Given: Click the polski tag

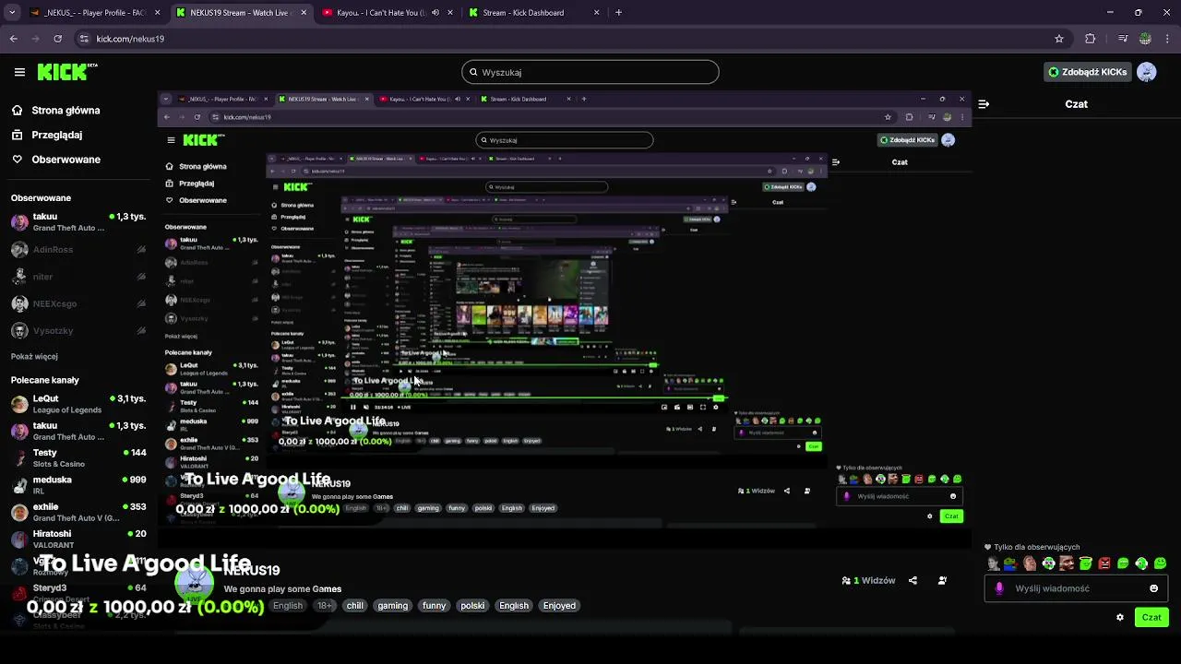Looking at the screenshot, I should click(472, 606).
